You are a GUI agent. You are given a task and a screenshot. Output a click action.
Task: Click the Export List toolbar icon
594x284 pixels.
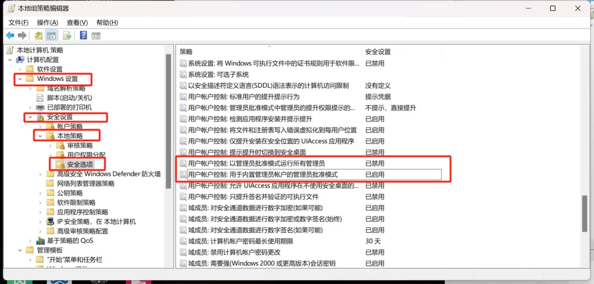[x=68, y=36]
